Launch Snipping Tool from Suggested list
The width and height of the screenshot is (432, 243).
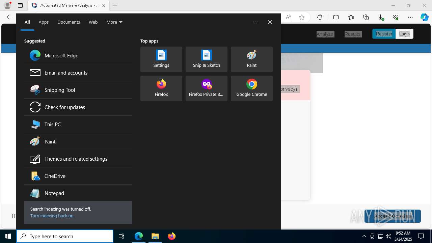click(78, 90)
